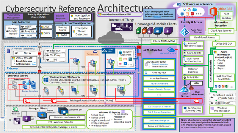Click the Azure Security Center shield icon
Viewport: 238px width, 133px height.
click(x=146, y=65)
